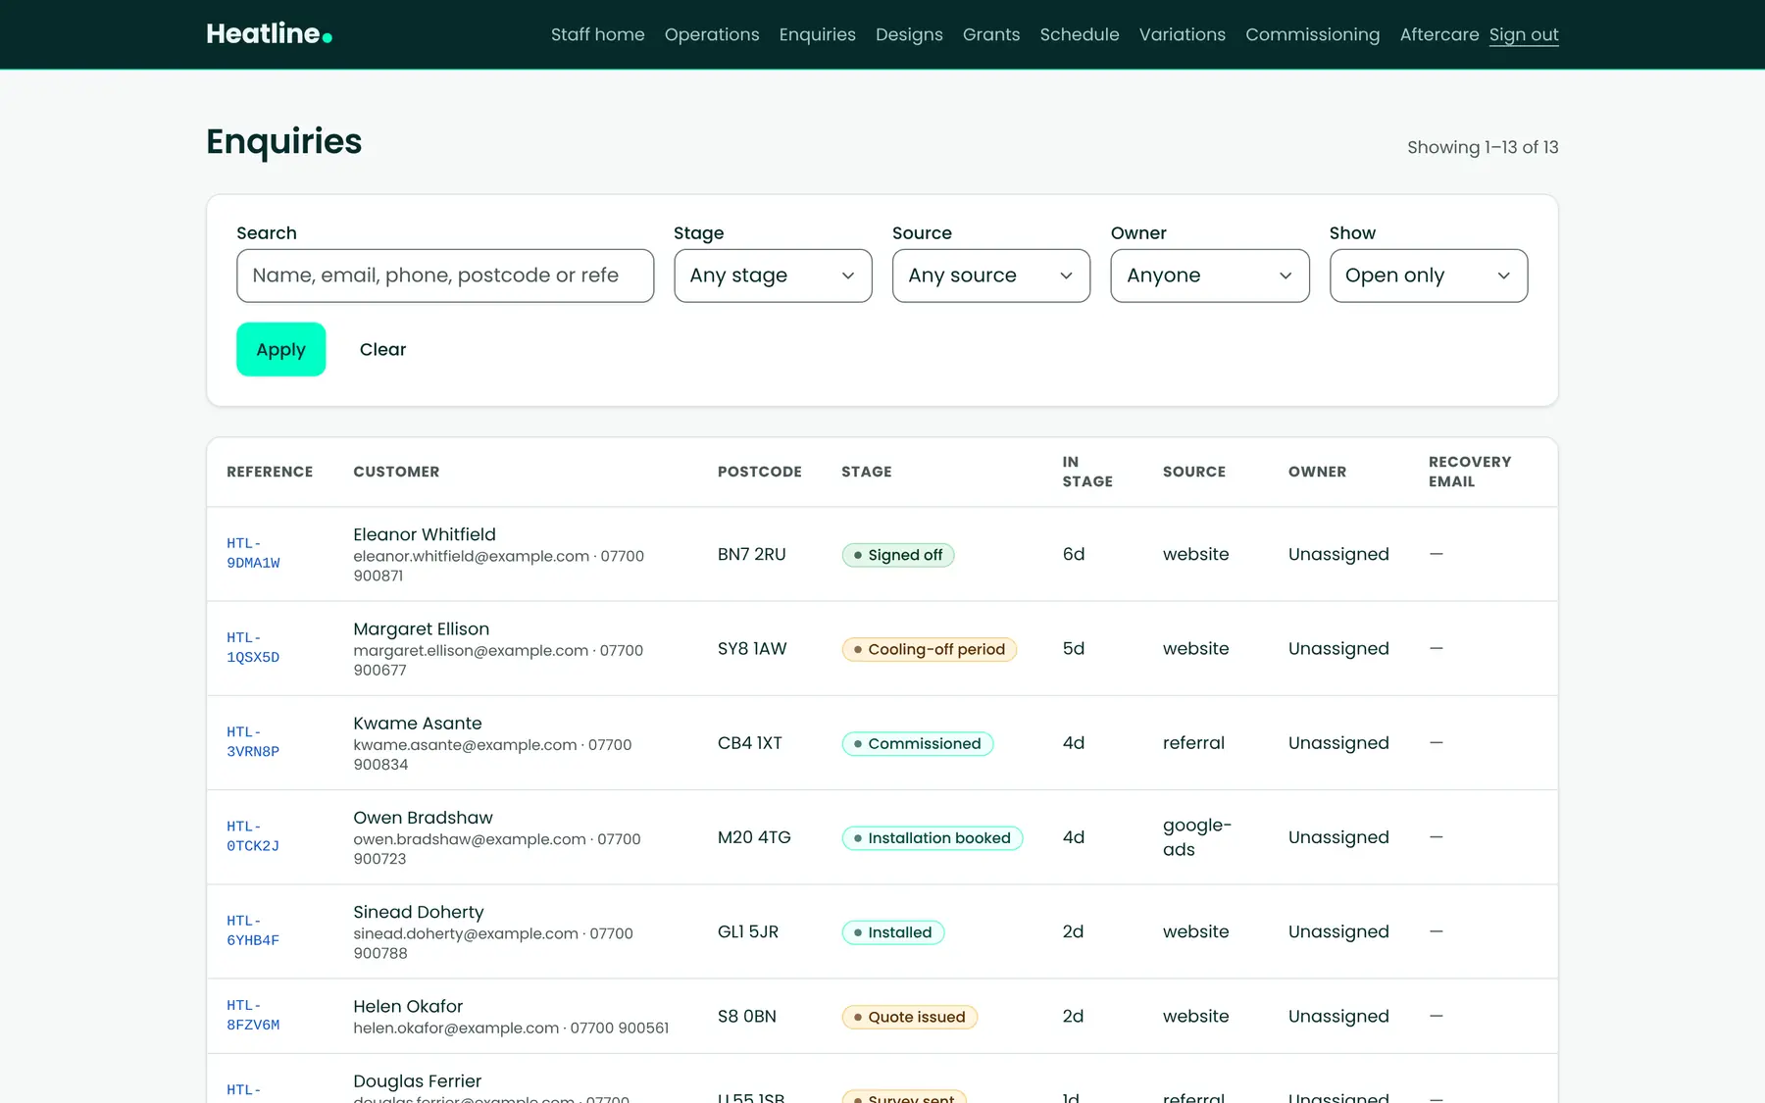The image size is (1765, 1103).
Task: Click the google-ads source cell
Action: point(1197,837)
